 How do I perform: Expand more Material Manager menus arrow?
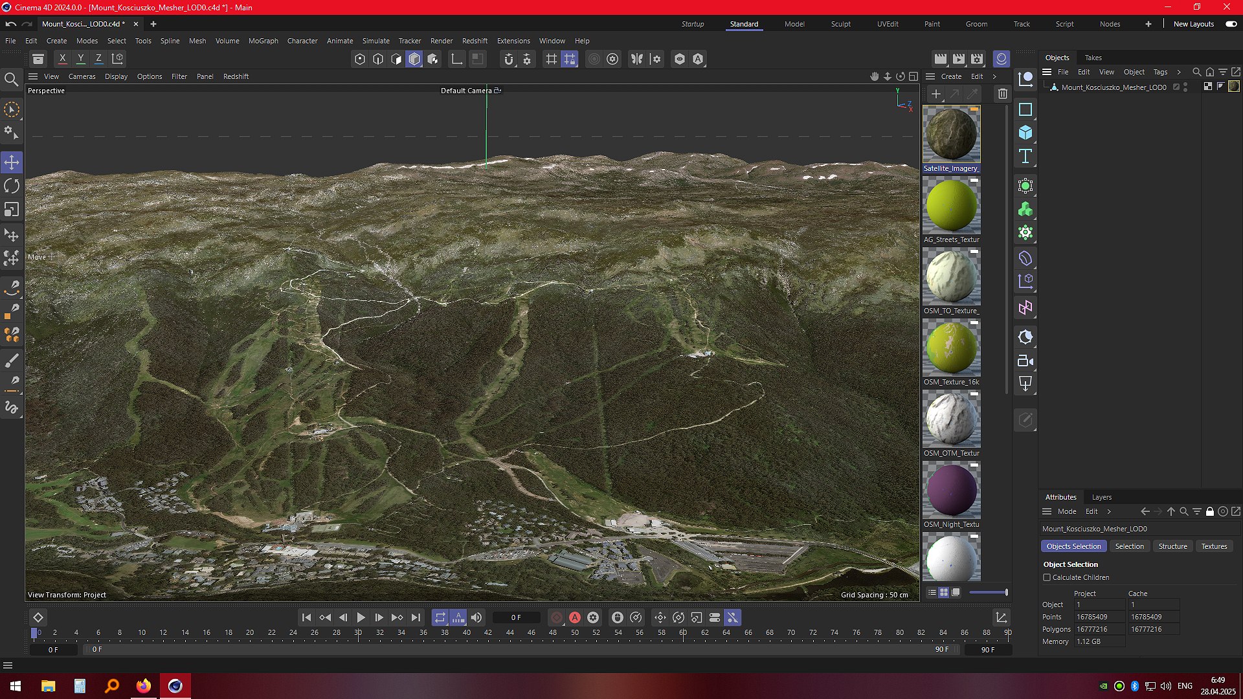click(x=995, y=76)
